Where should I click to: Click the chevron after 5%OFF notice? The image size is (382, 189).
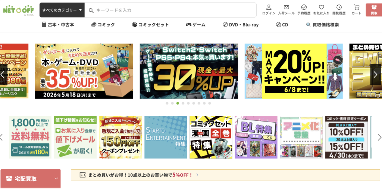[197, 174]
